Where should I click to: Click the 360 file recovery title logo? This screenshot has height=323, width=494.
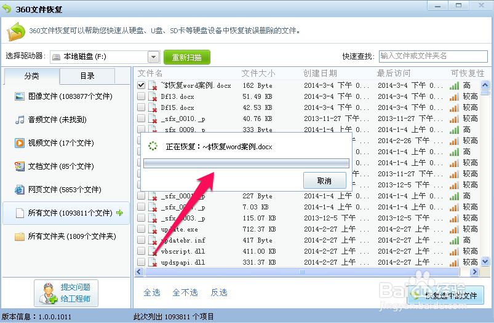[6, 9]
